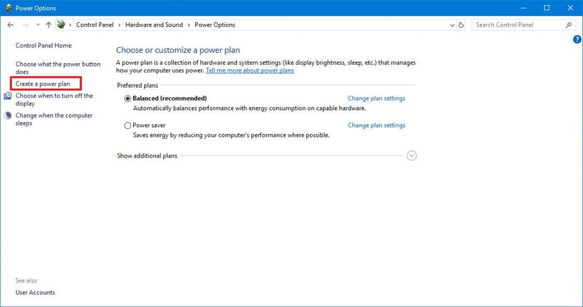Click the search magnifier icon
The width and height of the screenshot is (583, 307).
click(x=568, y=25)
